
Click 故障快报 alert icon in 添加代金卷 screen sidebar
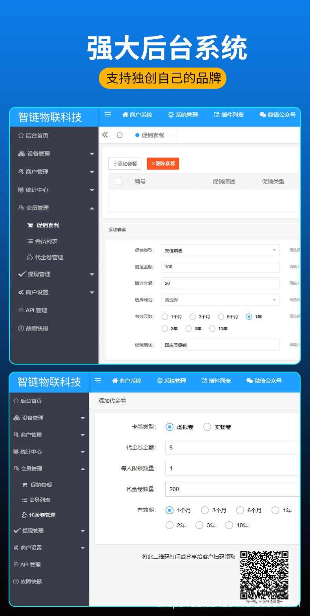tap(16, 581)
